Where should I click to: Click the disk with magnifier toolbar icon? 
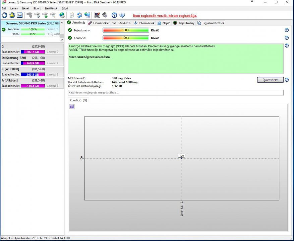point(53,15)
